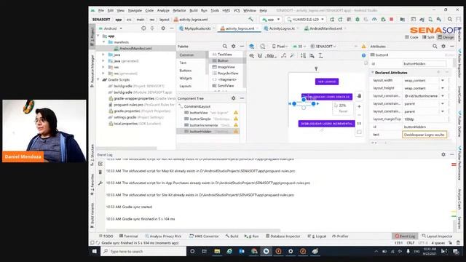Open Palette panel settings gear
Viewport: 466px width, 262px height.
[x=233, y=47]
